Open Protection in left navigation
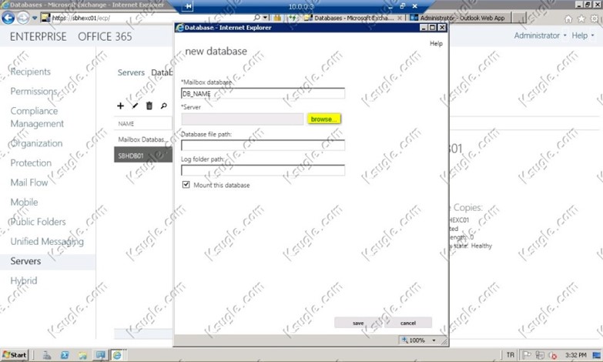This screenshot has width=603, height=362. coord(31,163)
